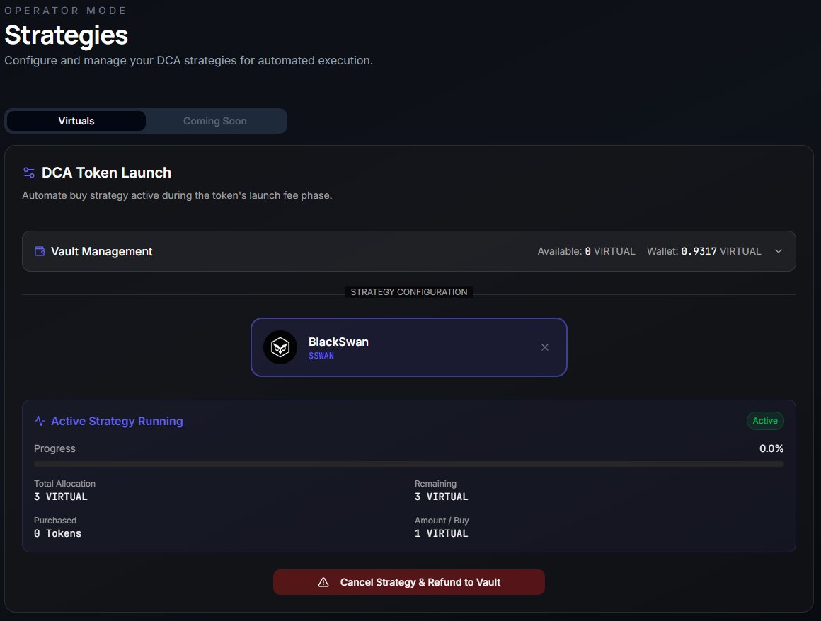
Task: Click the Active Strategy Running pulse icon
Action: (x=39, y=421)
